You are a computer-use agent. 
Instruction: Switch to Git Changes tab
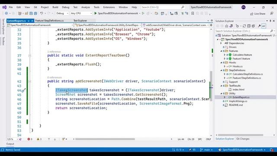243,139
